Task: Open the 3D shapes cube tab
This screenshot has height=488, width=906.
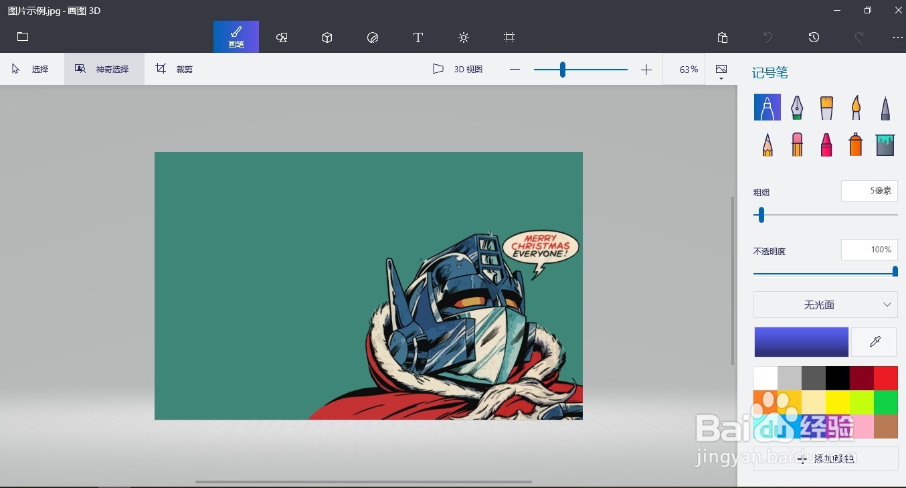Action: click(x=327, y=37)
